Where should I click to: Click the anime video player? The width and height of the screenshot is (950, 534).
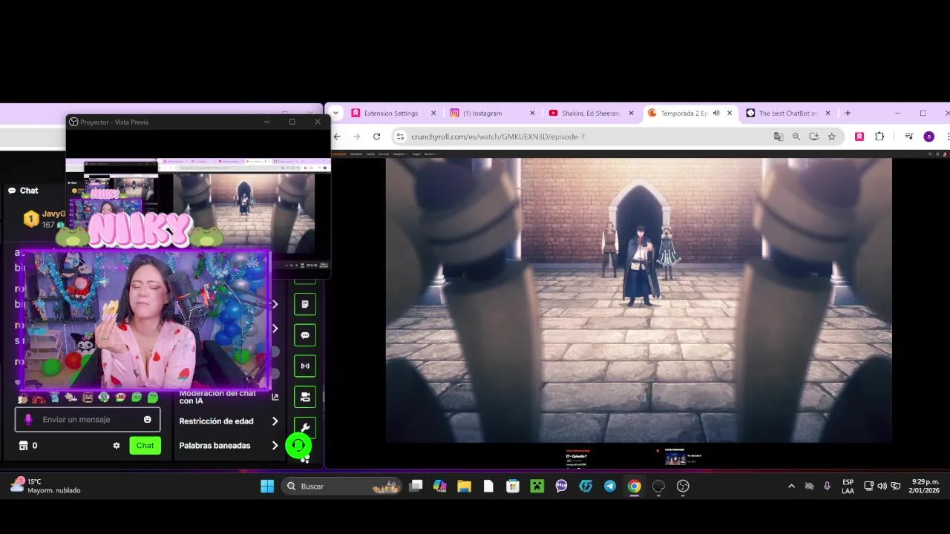[x=638, y=300]
